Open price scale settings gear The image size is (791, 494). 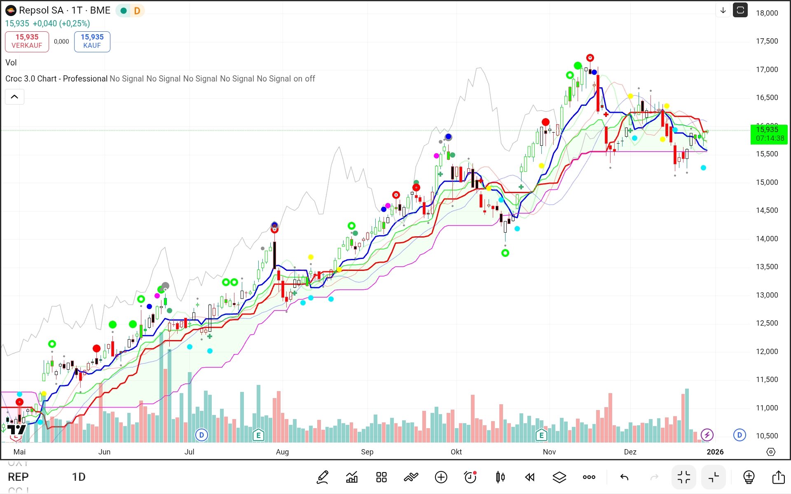(771, 452)
